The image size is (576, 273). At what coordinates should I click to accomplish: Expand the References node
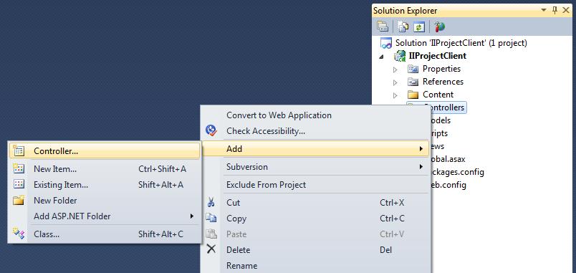(395, 82)
